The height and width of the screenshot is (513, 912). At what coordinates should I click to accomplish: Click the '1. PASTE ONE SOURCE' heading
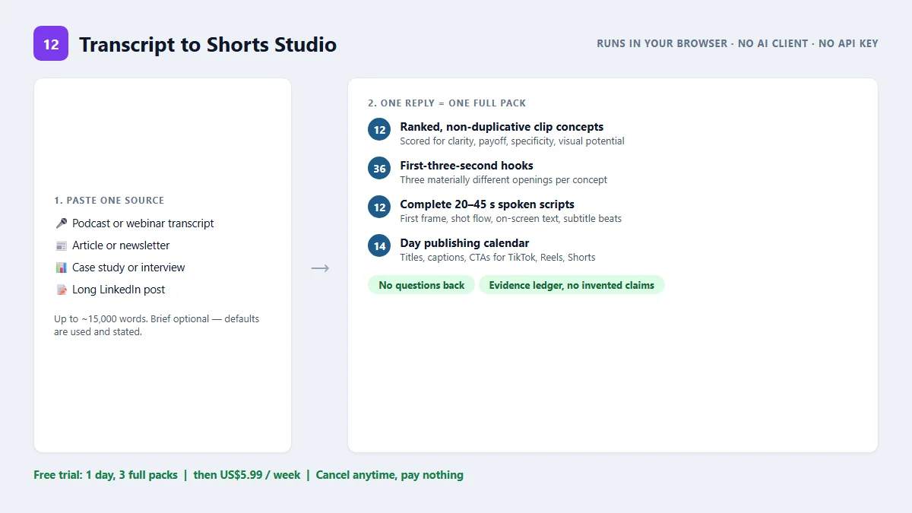point(109,201)
